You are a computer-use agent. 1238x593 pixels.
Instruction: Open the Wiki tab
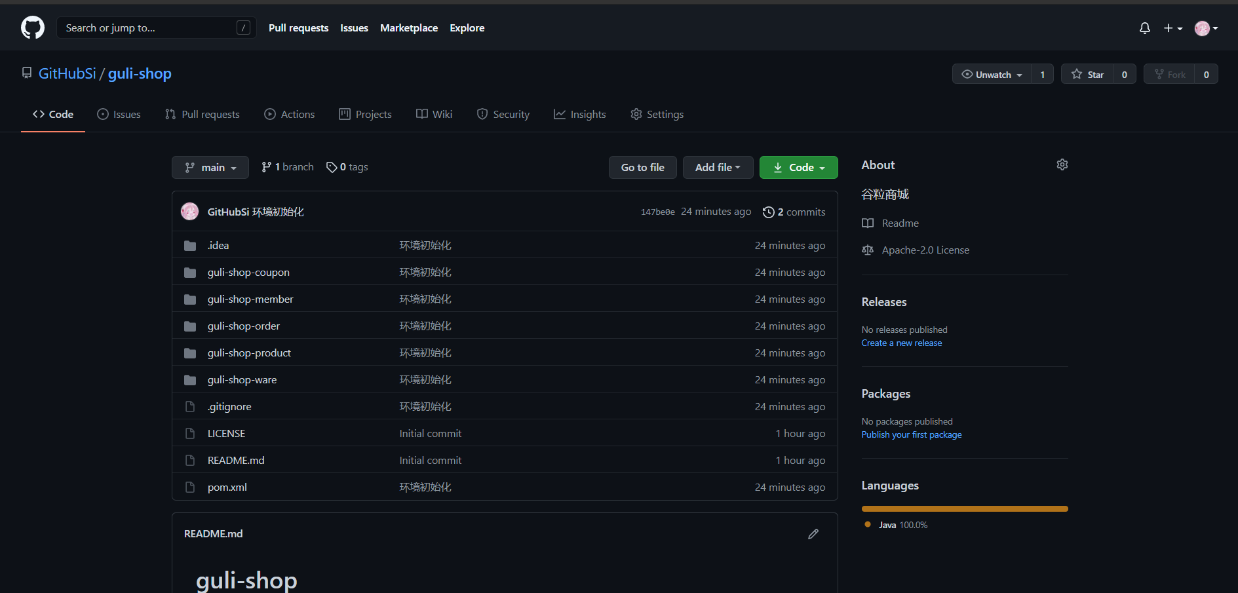pos(434,114)
